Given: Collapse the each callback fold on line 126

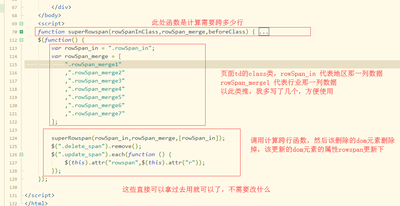Looking at the screenshot, I should click(22, 154).
